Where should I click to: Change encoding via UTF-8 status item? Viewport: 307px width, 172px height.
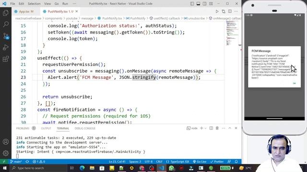[x=149, y=161]
